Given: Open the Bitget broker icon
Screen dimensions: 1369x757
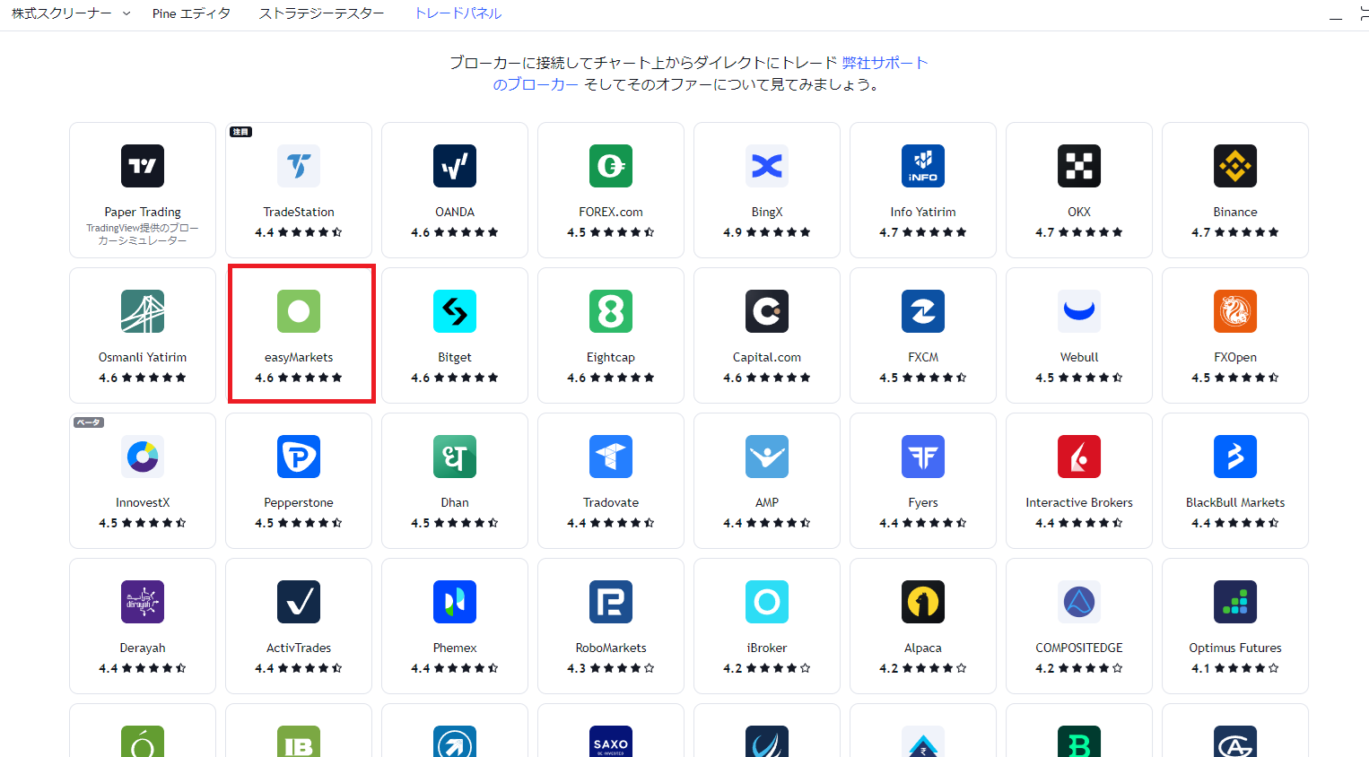Looking at the screenshot, I should point(455,311).
